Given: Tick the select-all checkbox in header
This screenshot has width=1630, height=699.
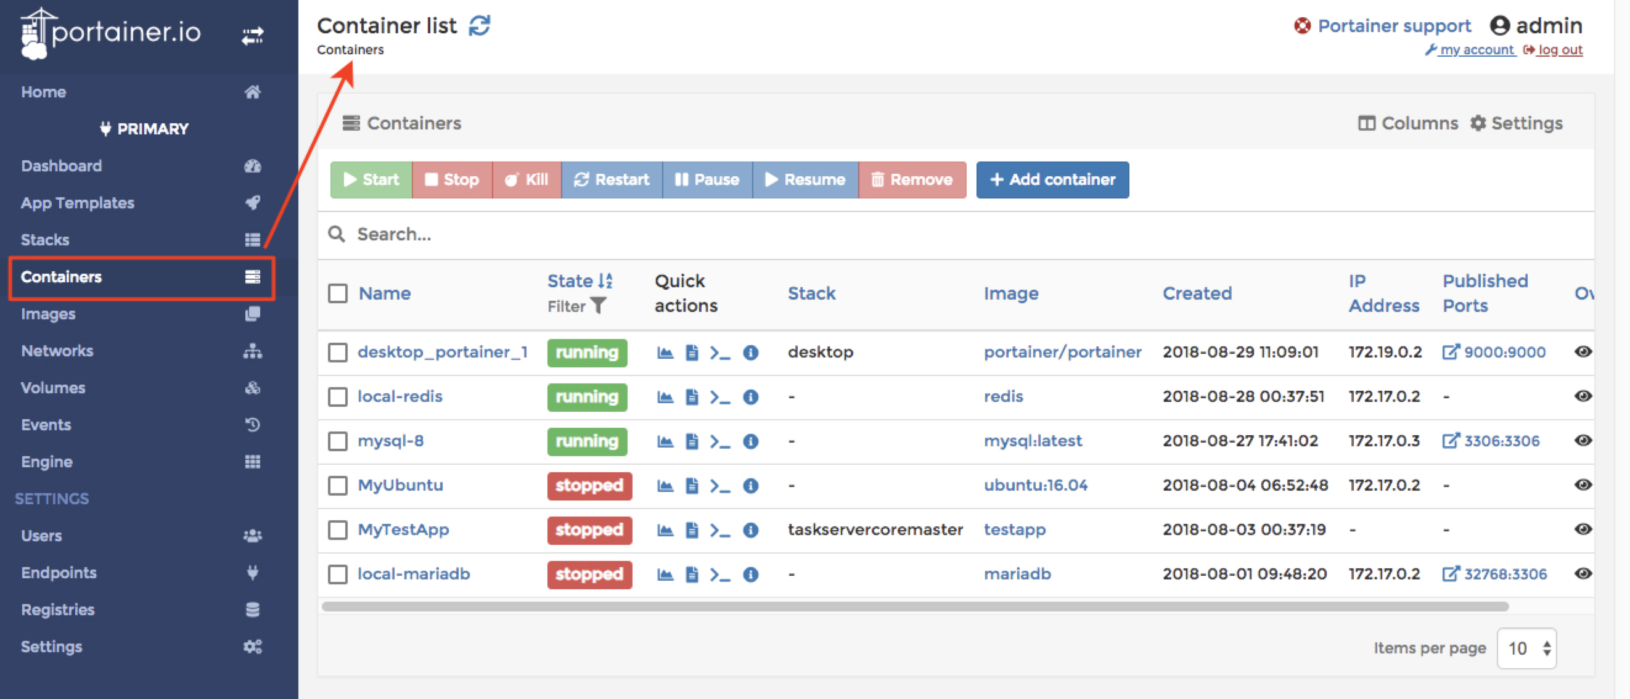Looking at the screenshot, I should coord(338,293).
